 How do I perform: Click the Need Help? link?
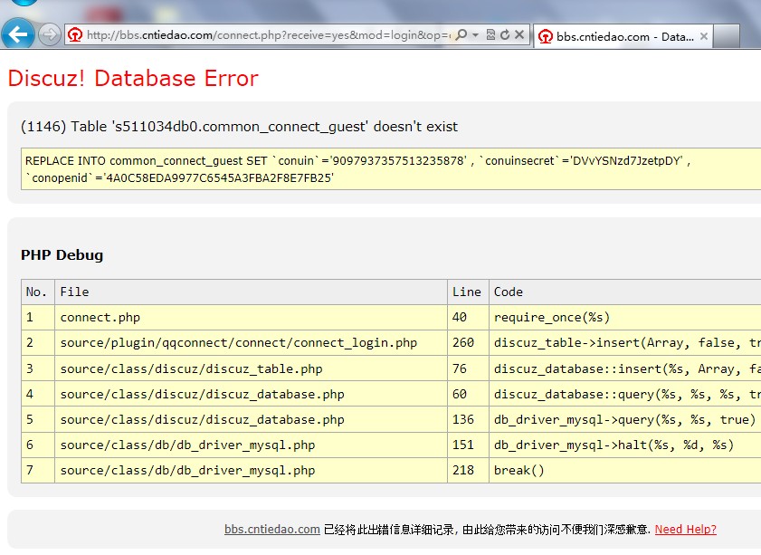click(x=685, y=530)
